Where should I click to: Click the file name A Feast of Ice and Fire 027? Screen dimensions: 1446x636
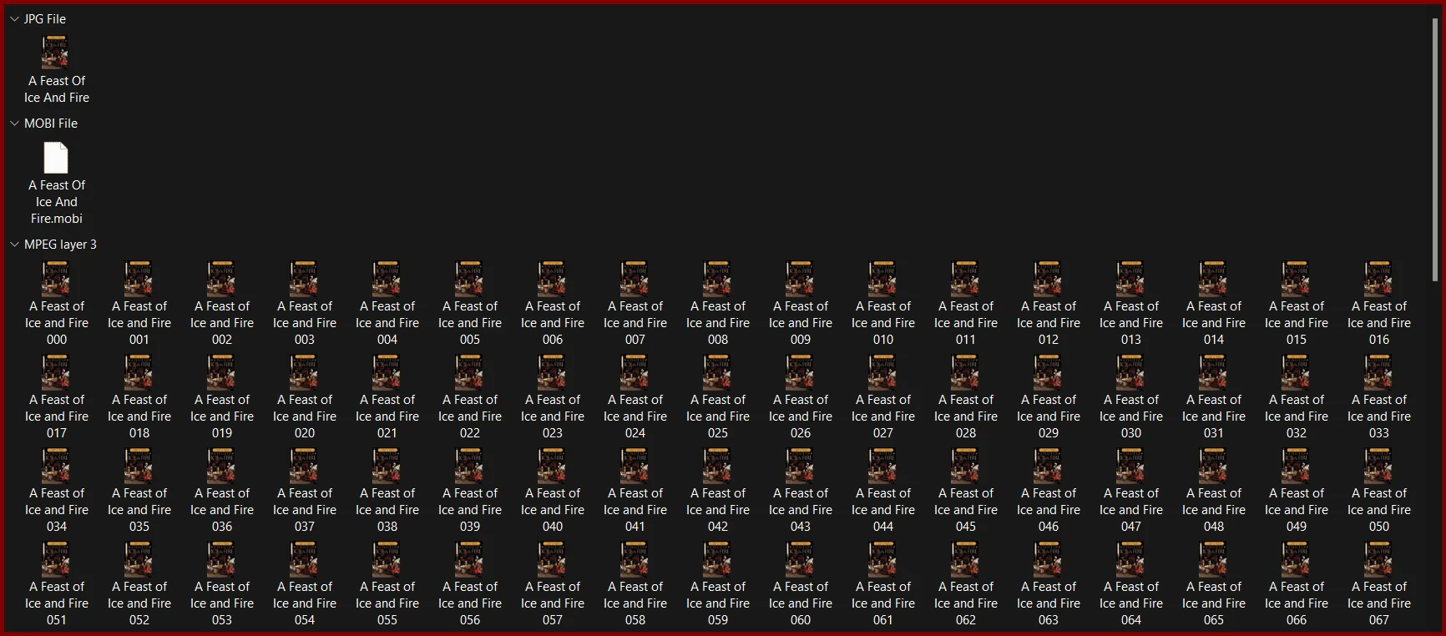coord(883,416)
